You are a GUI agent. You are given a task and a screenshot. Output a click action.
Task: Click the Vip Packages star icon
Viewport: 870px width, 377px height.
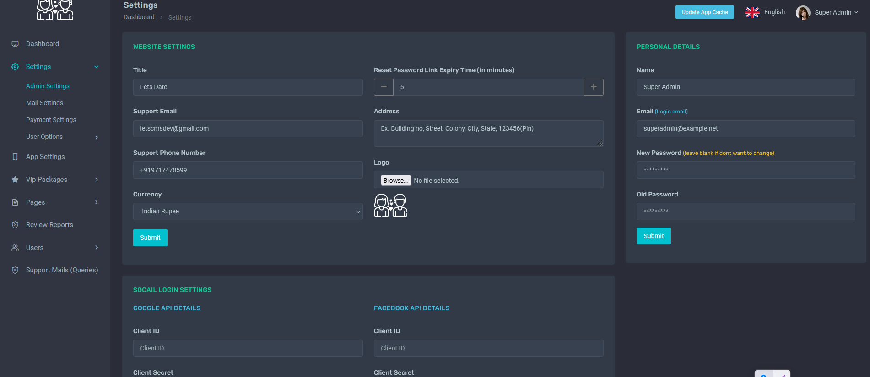pyautogui.click(x=15, y=180)
